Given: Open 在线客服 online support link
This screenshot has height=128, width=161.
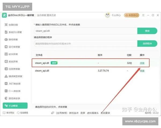Looking at the screenshot, I should 23,113.
